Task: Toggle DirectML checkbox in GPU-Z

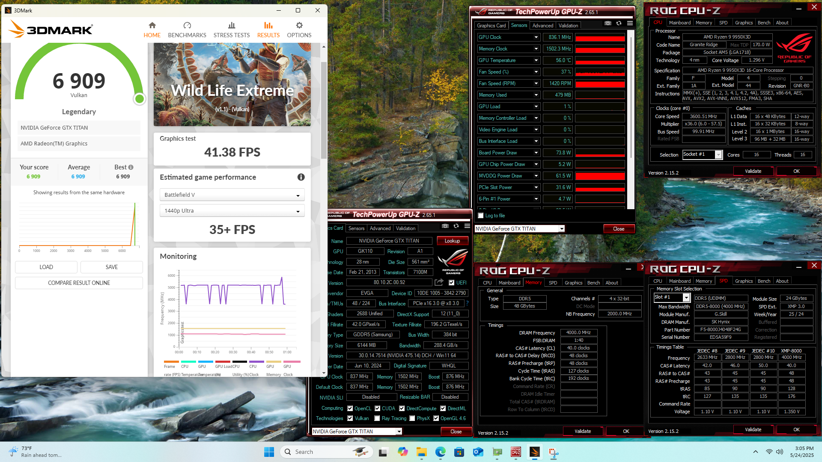Action: click(x=443, y=409)
